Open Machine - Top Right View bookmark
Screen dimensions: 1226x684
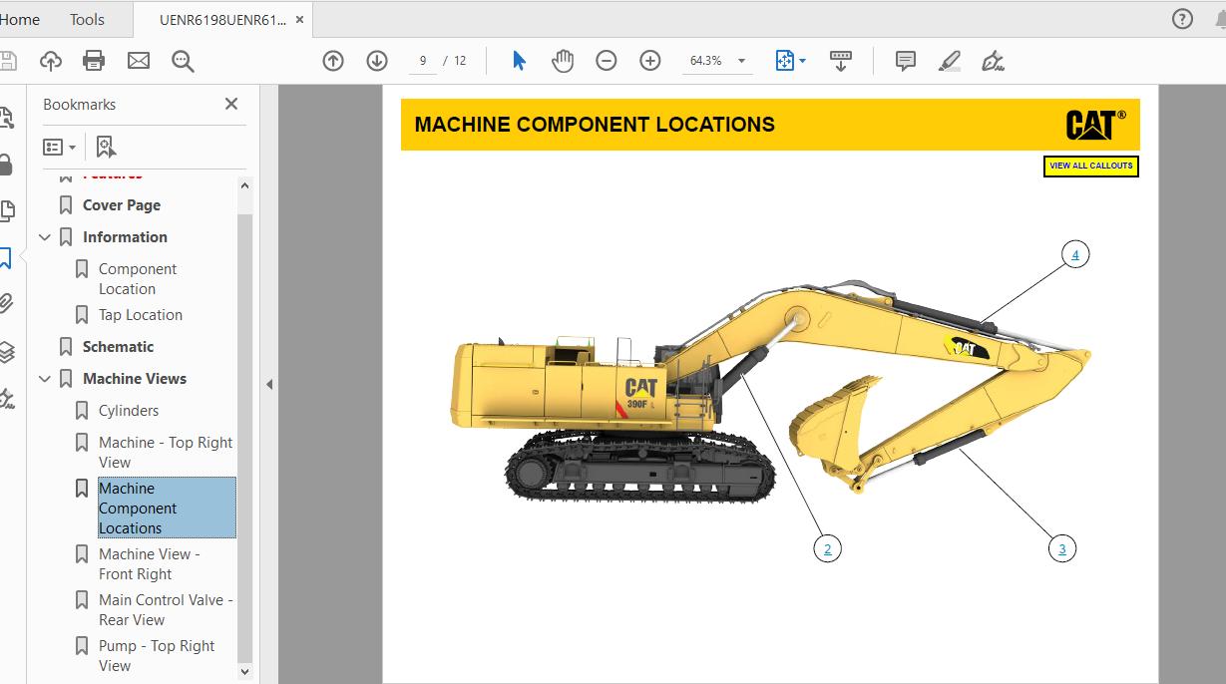click(x=165, y=453)
